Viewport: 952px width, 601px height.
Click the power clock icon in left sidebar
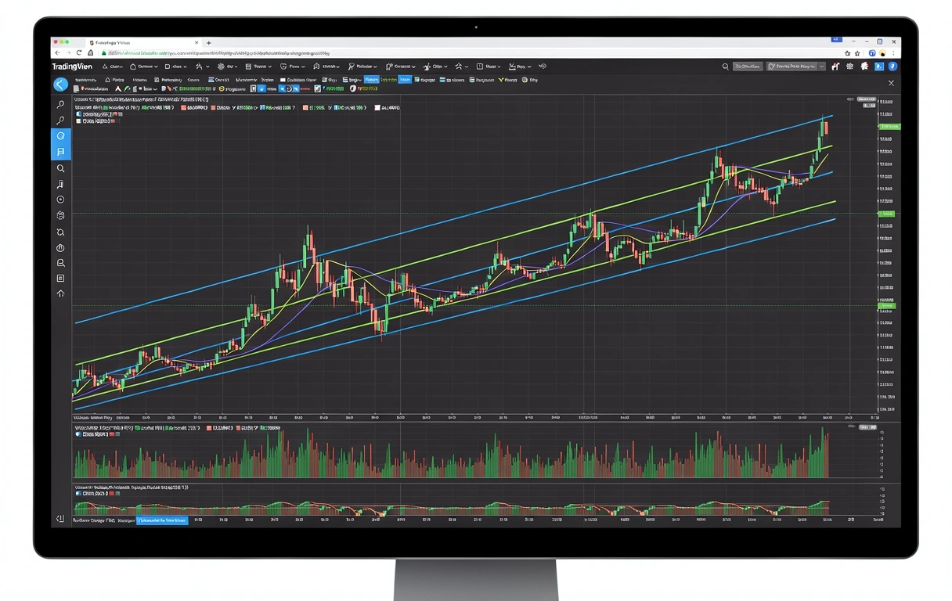[x=60, y=247]
